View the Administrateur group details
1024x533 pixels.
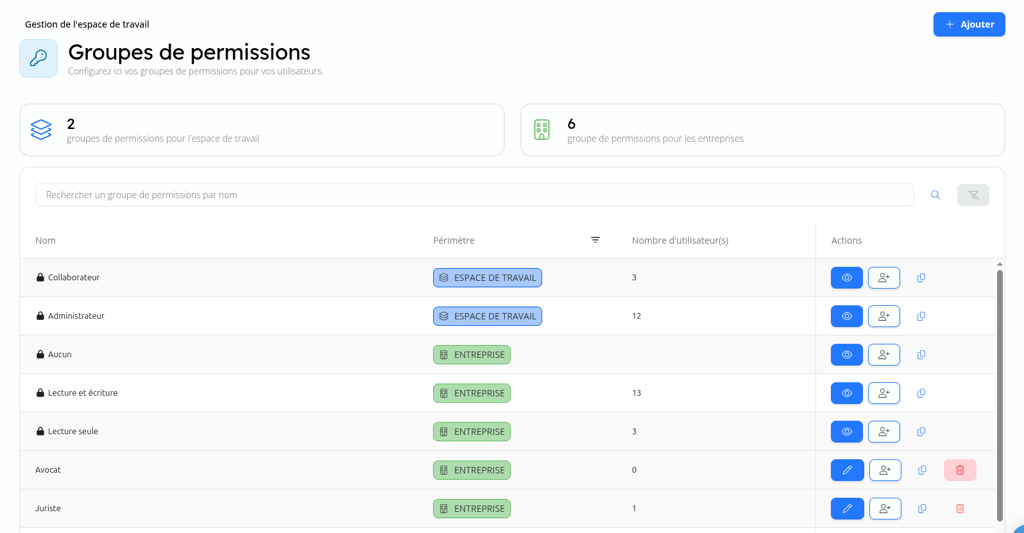pos(846,316)
